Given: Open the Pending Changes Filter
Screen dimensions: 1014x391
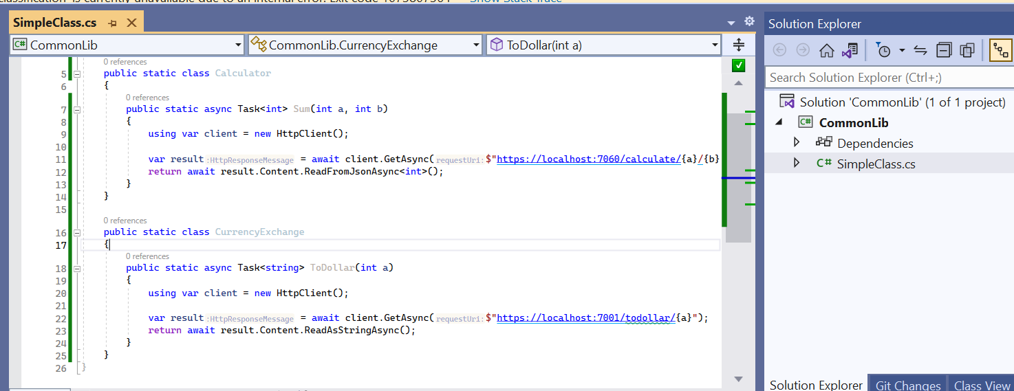Looking at the screenshot, I should point(884,50).
